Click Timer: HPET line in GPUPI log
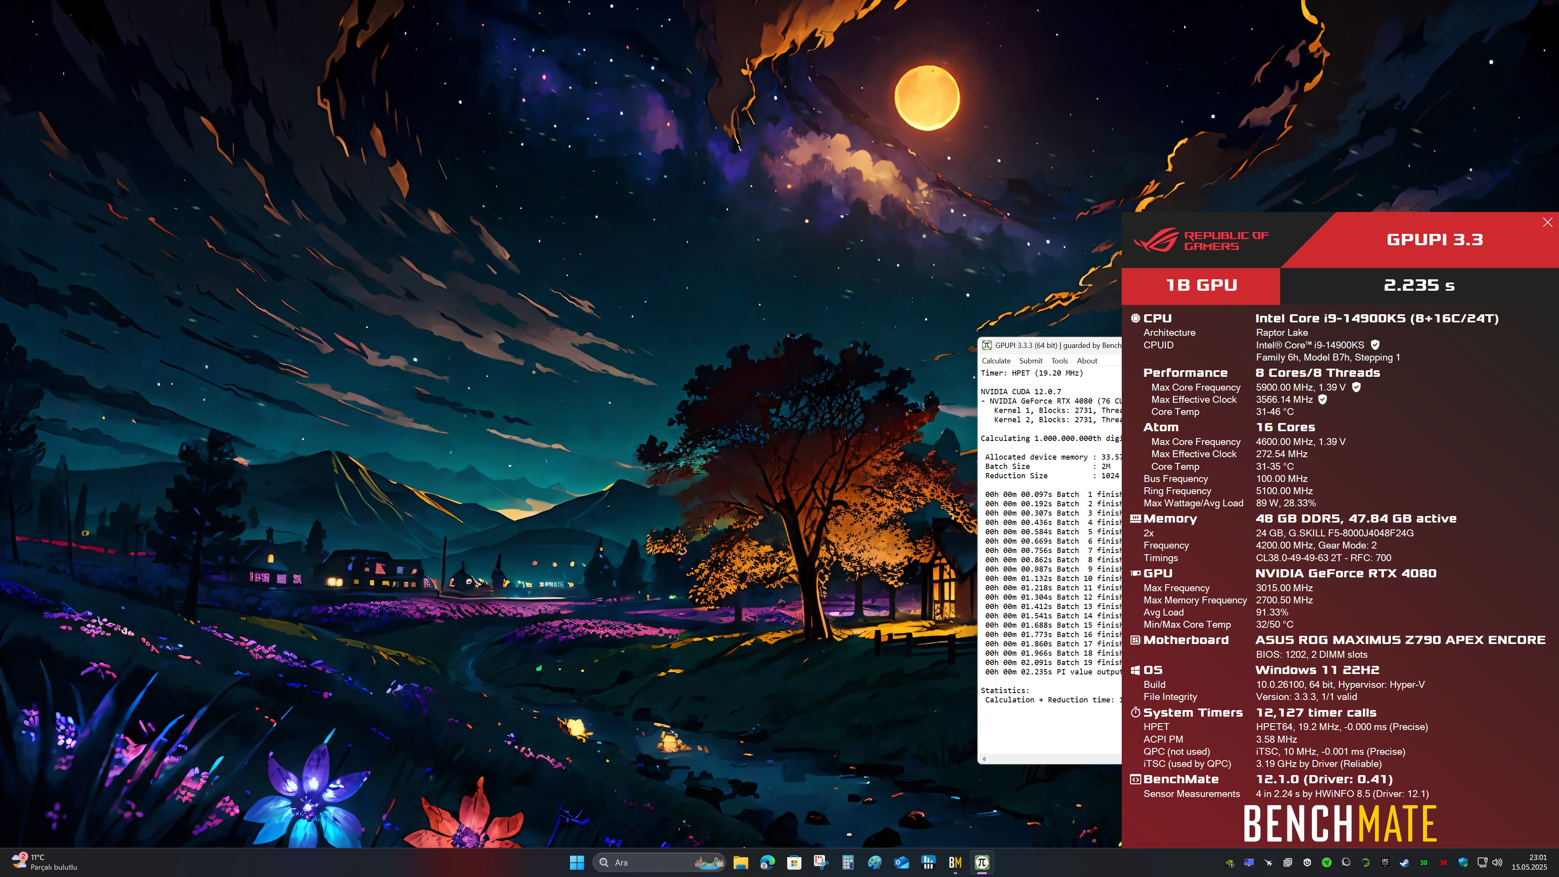This screenshot has width=1559, height=877. (1032, 374)
